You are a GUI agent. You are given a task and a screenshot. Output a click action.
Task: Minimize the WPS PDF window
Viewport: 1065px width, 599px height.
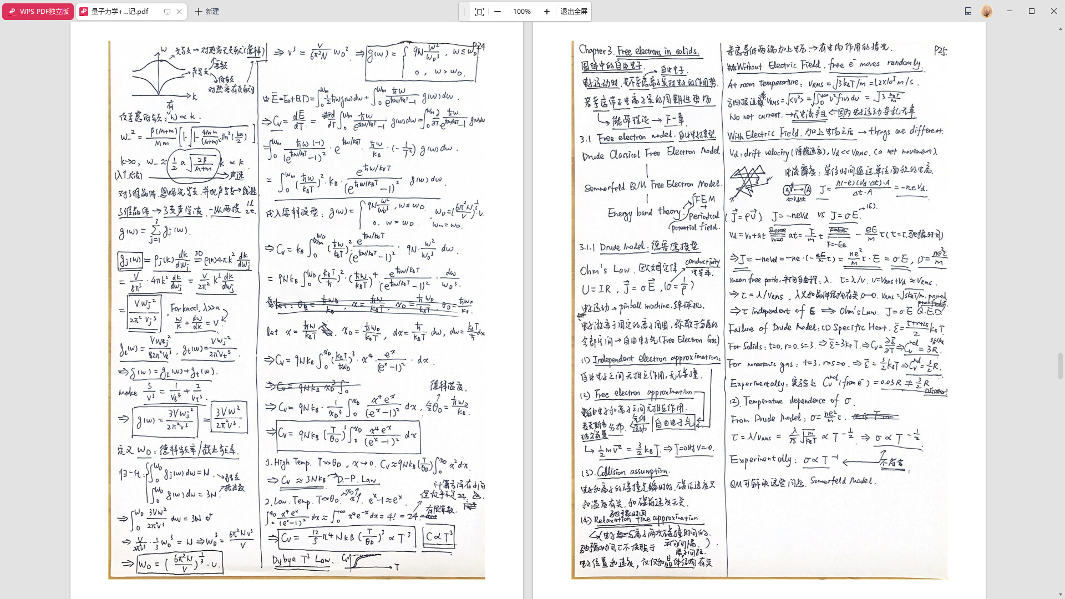tap(1010, 11)
